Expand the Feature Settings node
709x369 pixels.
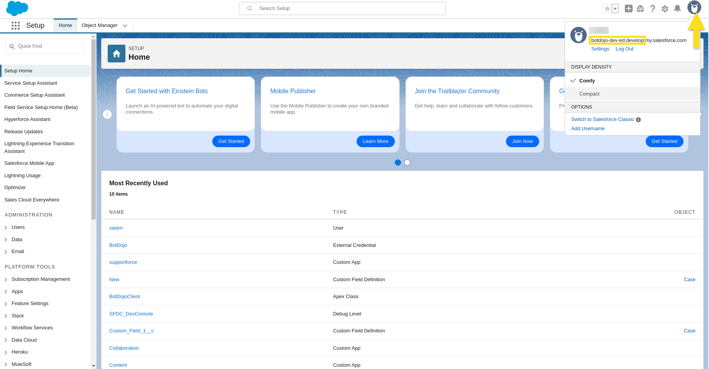point(6,304)
